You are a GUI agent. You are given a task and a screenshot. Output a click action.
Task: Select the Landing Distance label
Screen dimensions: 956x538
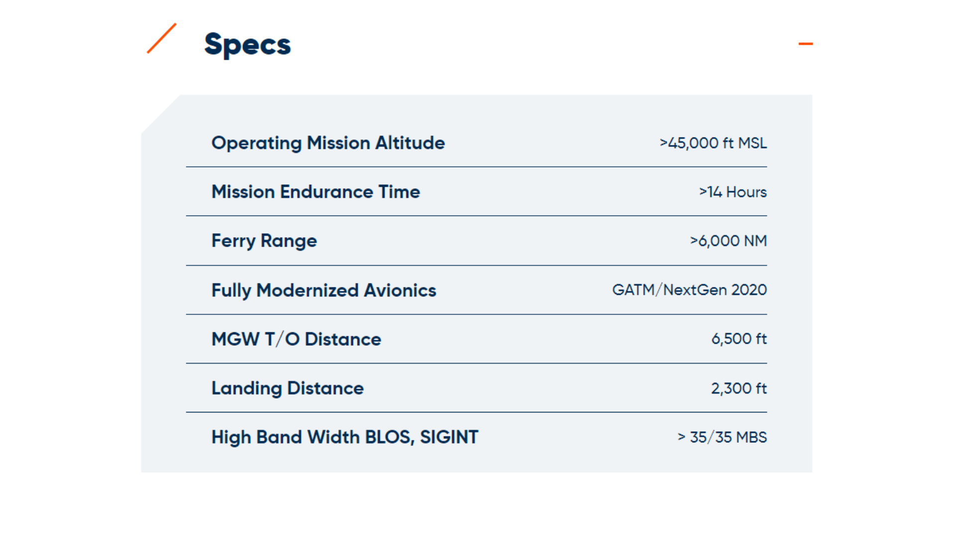pos(287,388)
